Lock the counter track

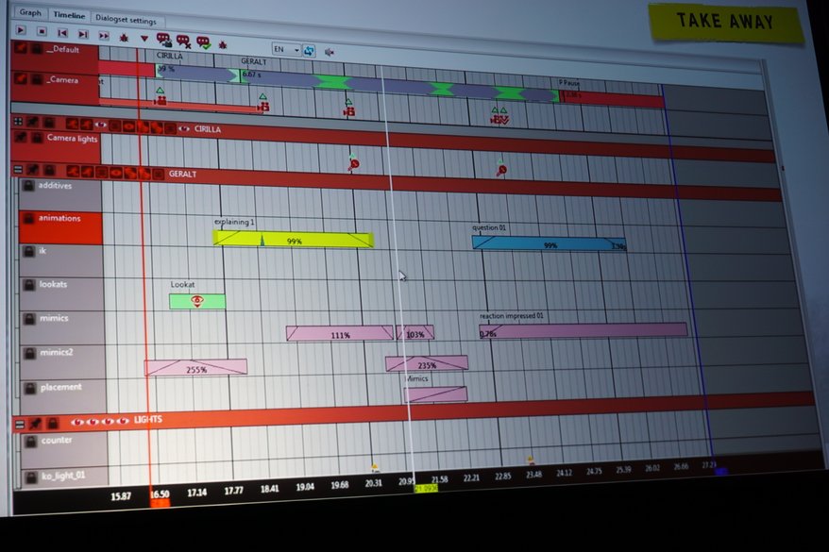click(x=31, y=442)
